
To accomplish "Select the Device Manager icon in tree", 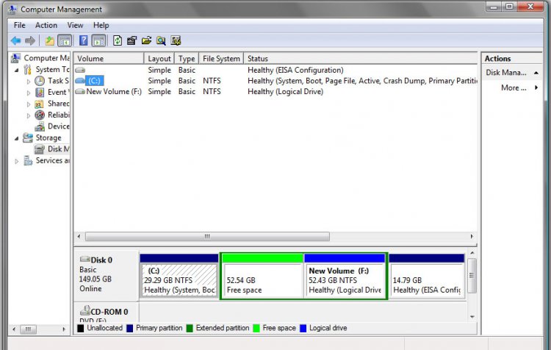I will (x=40, y=126).
